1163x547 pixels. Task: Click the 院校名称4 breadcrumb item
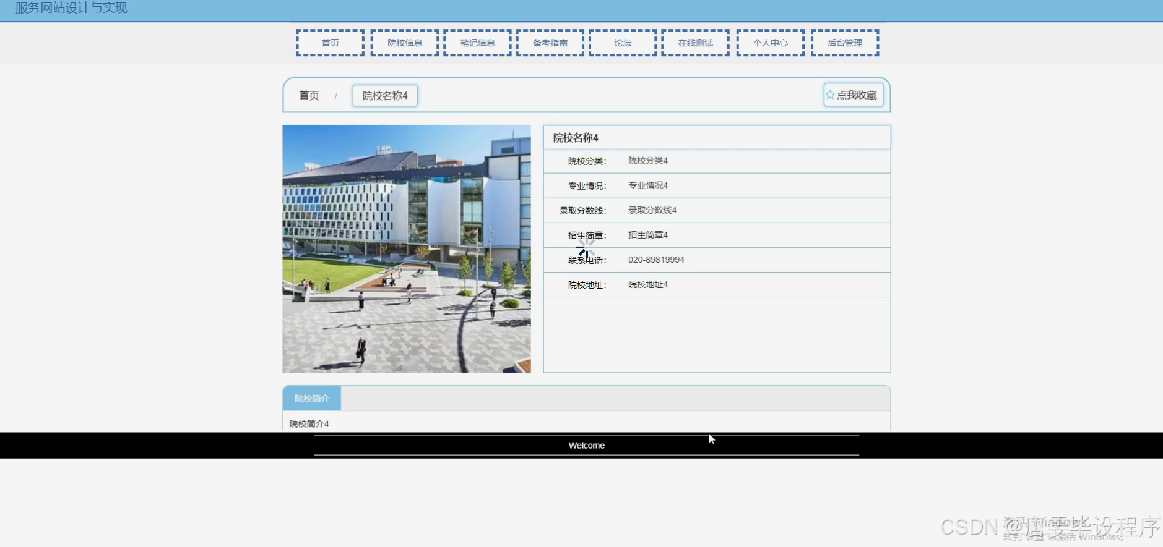(385, 96)
